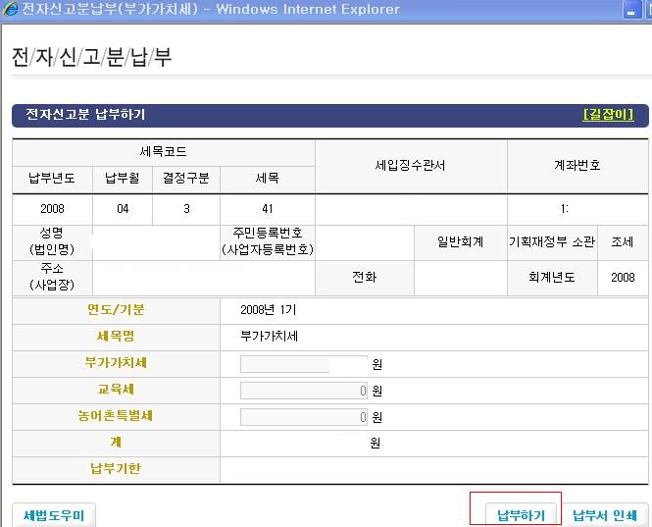The height and width of the screenshot is (527, 652).
Task: Click the 2008년 1기 period text
Action: coord(269,310)
